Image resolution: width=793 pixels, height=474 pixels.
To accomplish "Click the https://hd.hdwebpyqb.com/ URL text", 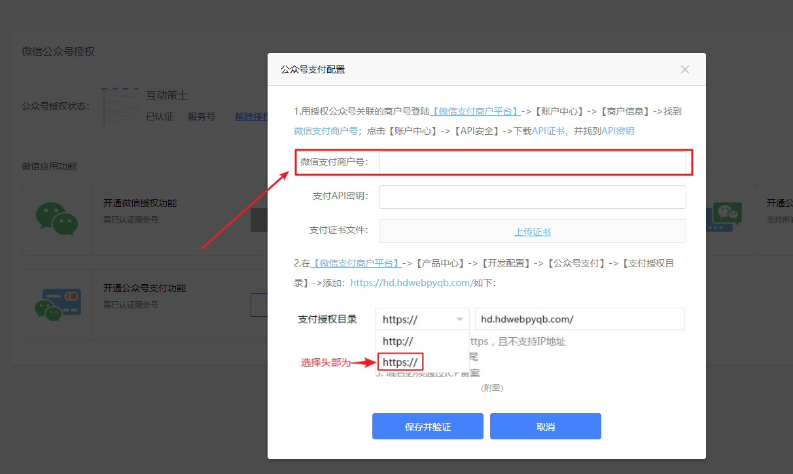I will pyautogui.click(x=412, y=283).
